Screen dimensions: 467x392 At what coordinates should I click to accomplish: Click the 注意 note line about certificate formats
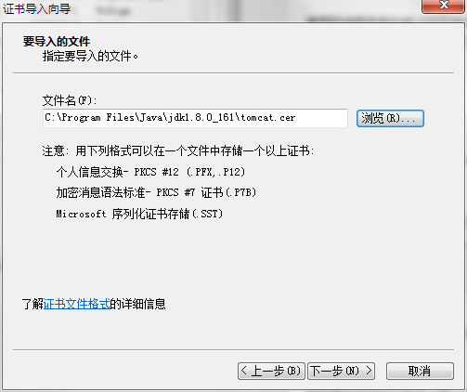[178, 151]
